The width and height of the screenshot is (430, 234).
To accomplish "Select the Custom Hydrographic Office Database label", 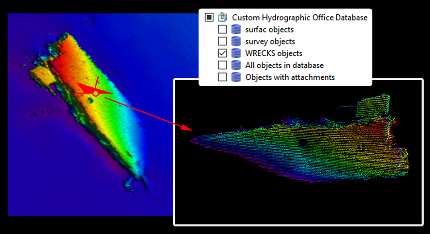I will pos(299,17).
